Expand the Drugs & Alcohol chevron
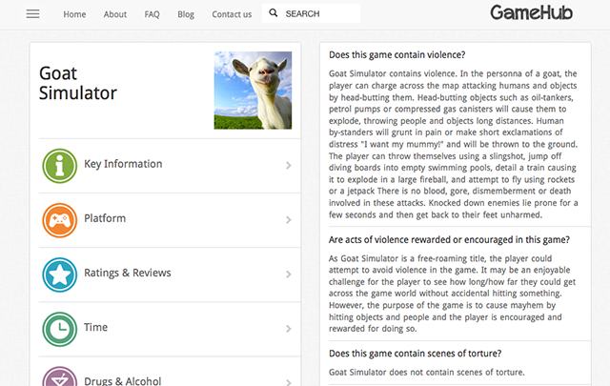Image resolution: width=610 pixels, height=386 pixels. (288, 382)
